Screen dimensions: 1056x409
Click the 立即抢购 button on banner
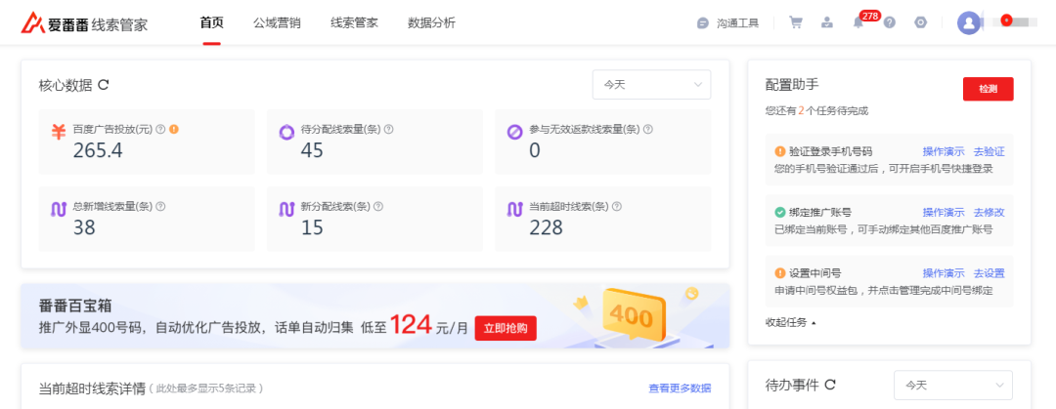[506, 328]
